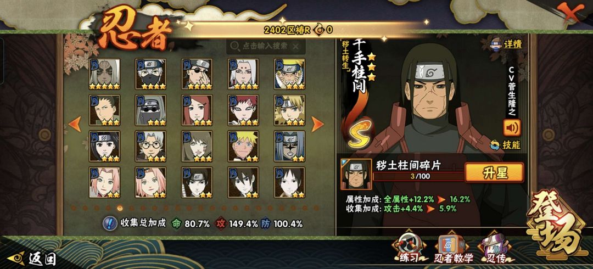This screenshot has width=593, height=269.
Task: Select the red-haired Gaara ninja portrait
Action: pyautogui.click(x=243, y=110)
